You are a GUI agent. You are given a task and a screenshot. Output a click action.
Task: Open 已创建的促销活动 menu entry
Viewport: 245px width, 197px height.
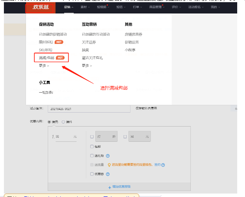[53, 34]
